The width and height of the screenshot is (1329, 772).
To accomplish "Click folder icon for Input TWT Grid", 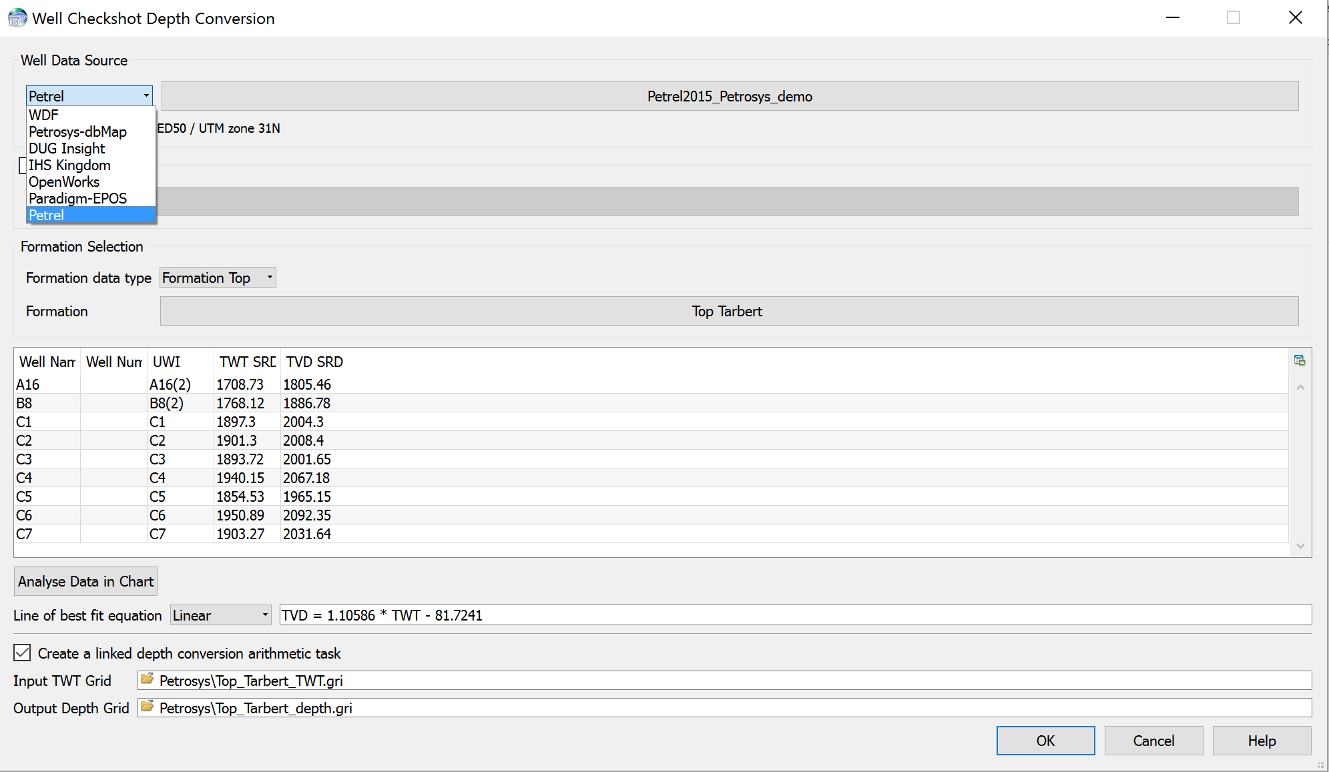I will pos(148,679).
